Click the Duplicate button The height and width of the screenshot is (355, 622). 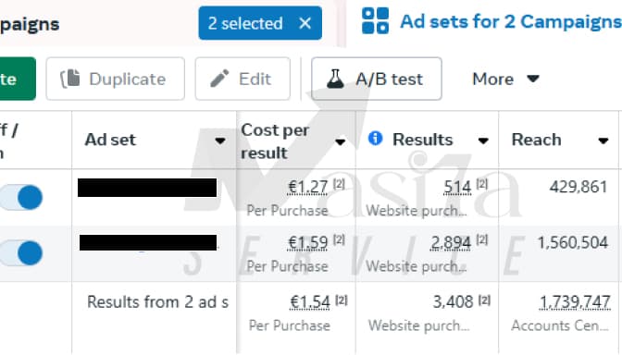116,79
